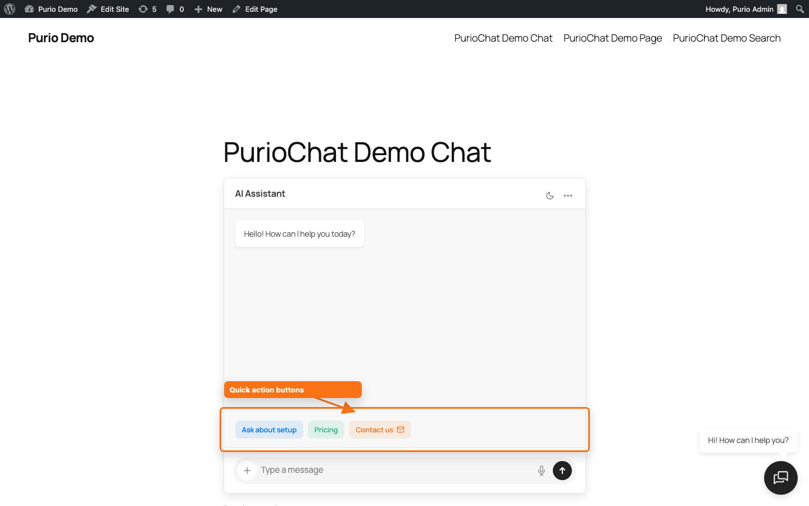Start voice input with the microphone icon
Viewport: 809px width, 506px height.
[542, 471]
